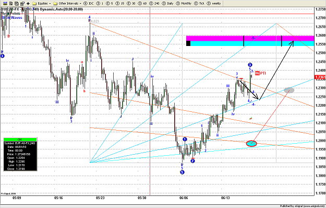Click the red 86 PTI label

[x=260, y=73]
